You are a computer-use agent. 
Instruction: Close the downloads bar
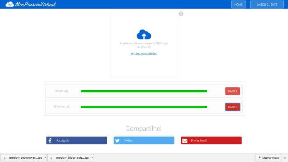[285, 158]
